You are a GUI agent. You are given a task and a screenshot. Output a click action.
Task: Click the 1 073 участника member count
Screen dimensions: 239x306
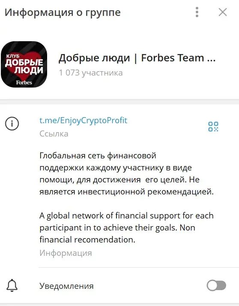(x=91, y=73)
